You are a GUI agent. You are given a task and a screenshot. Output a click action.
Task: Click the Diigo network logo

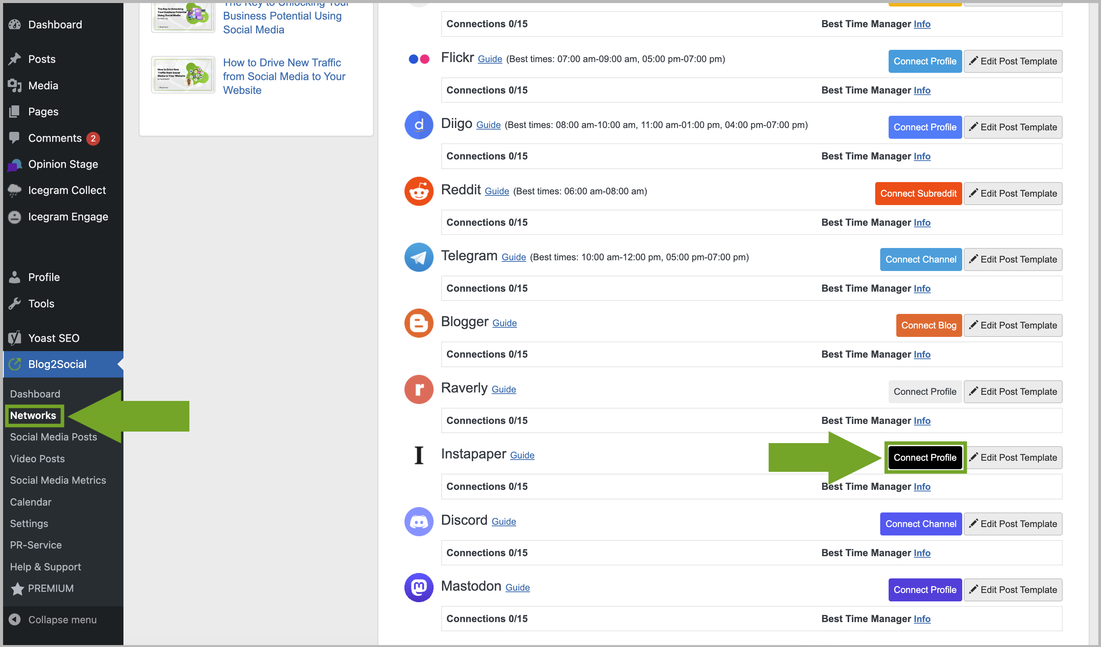coord(419,125)
